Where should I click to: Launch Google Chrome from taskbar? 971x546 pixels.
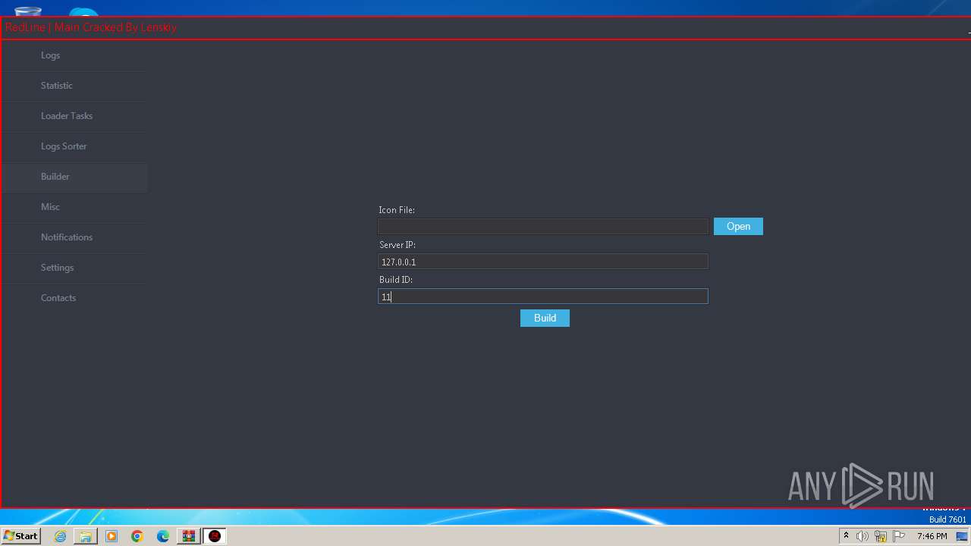tap(137, 536)
